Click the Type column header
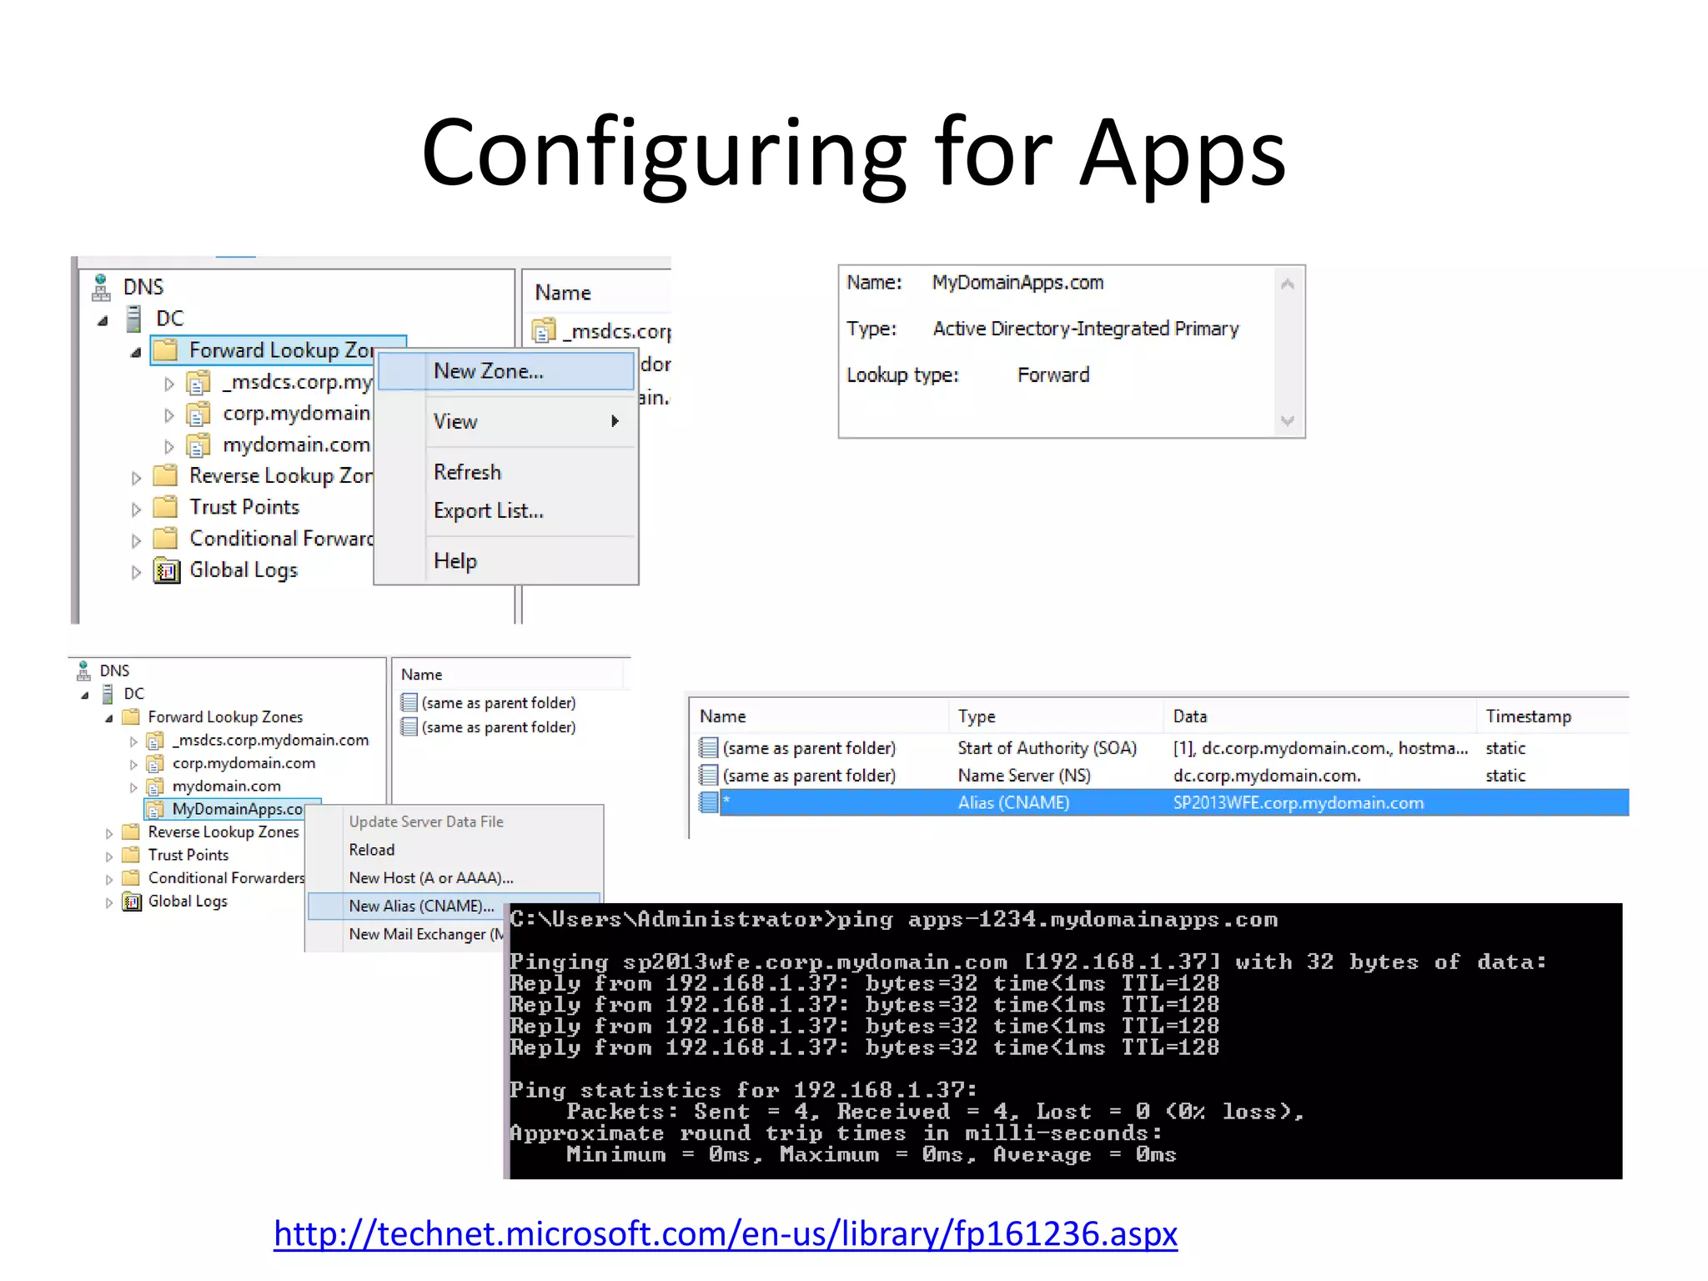 click(x=1055, y=716)
